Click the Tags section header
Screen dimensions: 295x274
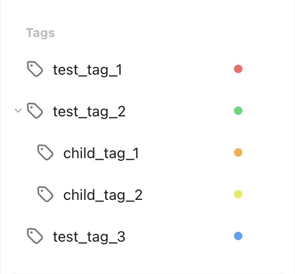pyautogui.click(x=40, y=33)
